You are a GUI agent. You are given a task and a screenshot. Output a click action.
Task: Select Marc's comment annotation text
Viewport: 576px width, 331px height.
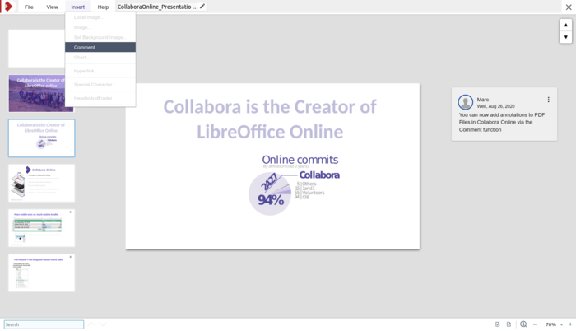pos(502,122)
